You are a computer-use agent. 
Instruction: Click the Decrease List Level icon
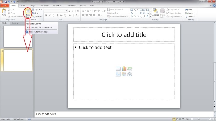coord(95,11)
